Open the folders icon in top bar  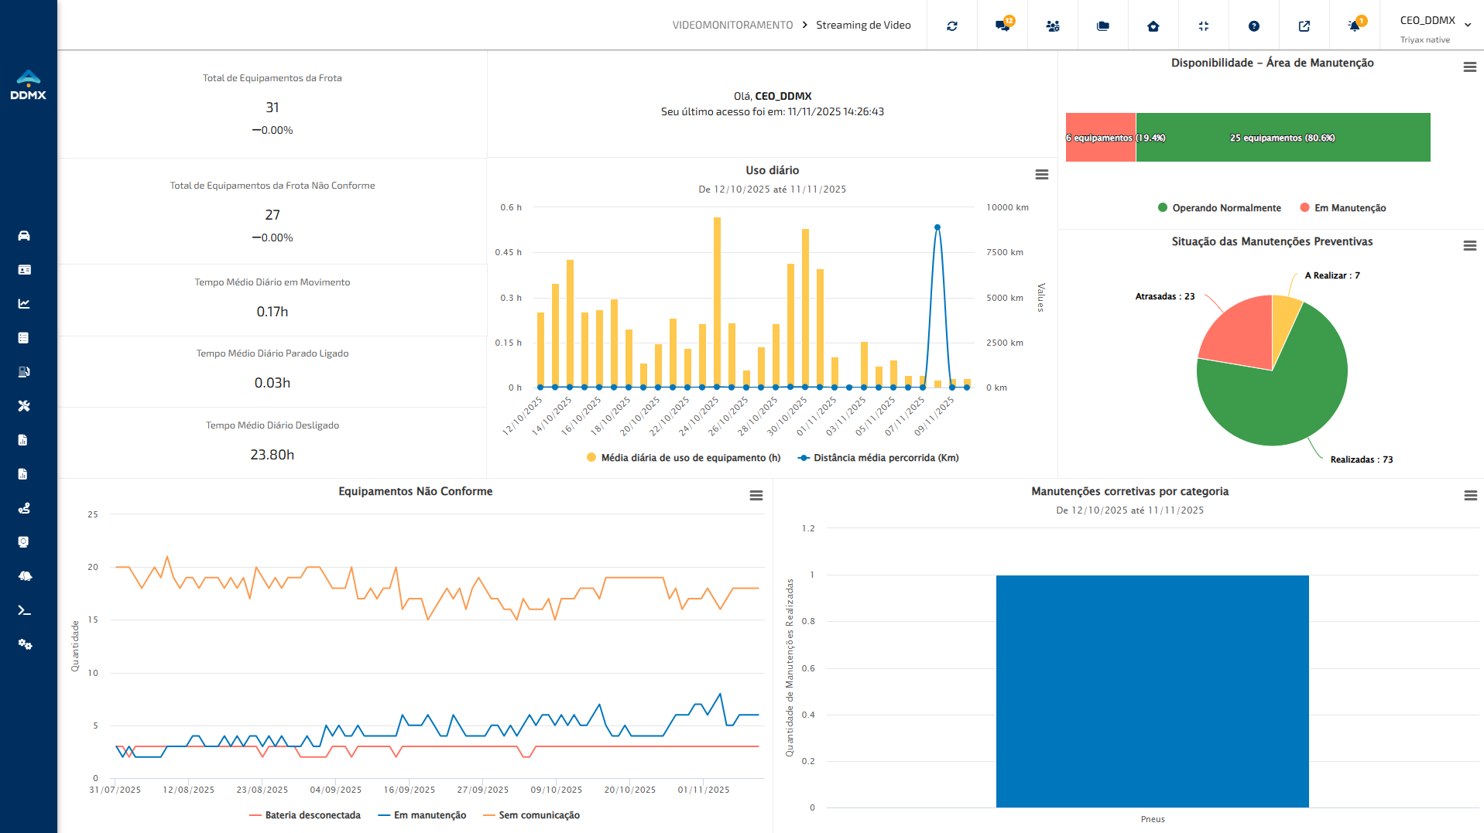coord(1103,26)
